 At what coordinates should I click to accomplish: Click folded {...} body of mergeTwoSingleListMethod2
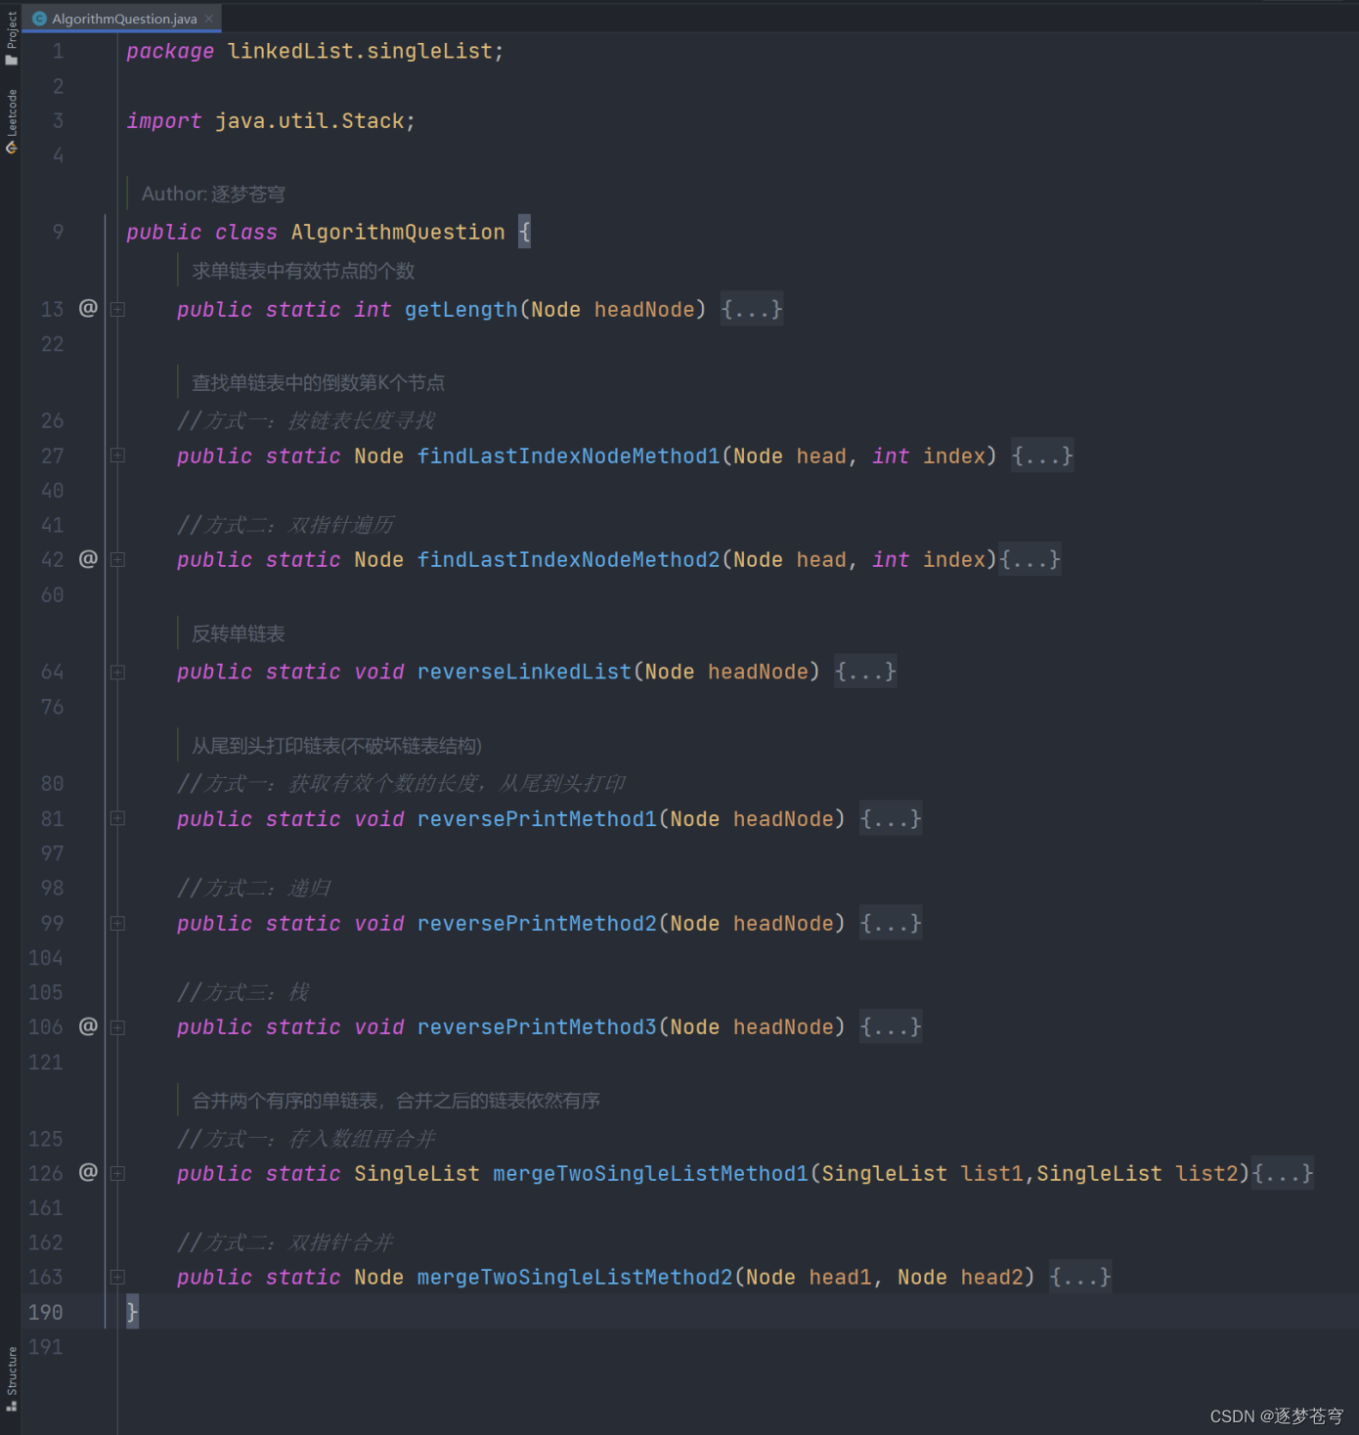point(1080,1277)
